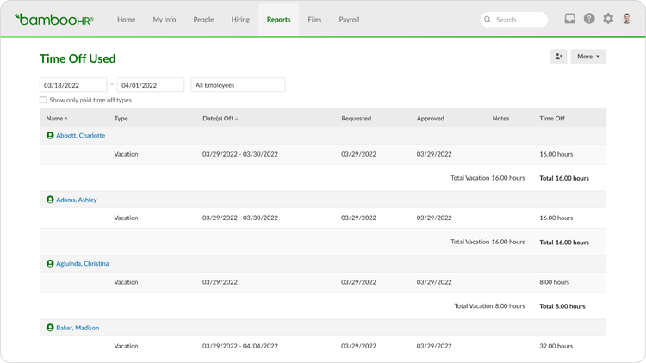This screenshot has height=363, width=646.
Task: Select the Reports tab
Action: tap(278, 19)
